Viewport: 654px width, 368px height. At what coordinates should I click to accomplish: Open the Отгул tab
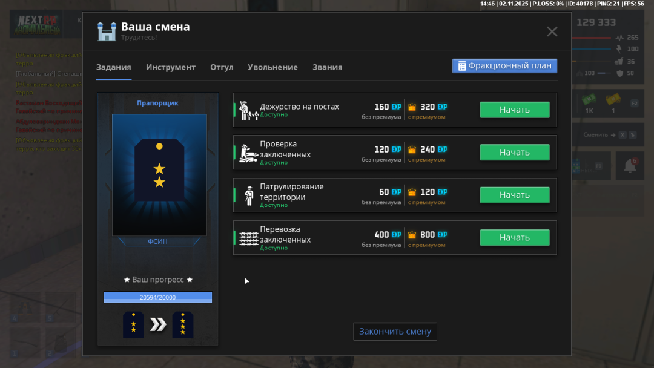click(222, 67)
